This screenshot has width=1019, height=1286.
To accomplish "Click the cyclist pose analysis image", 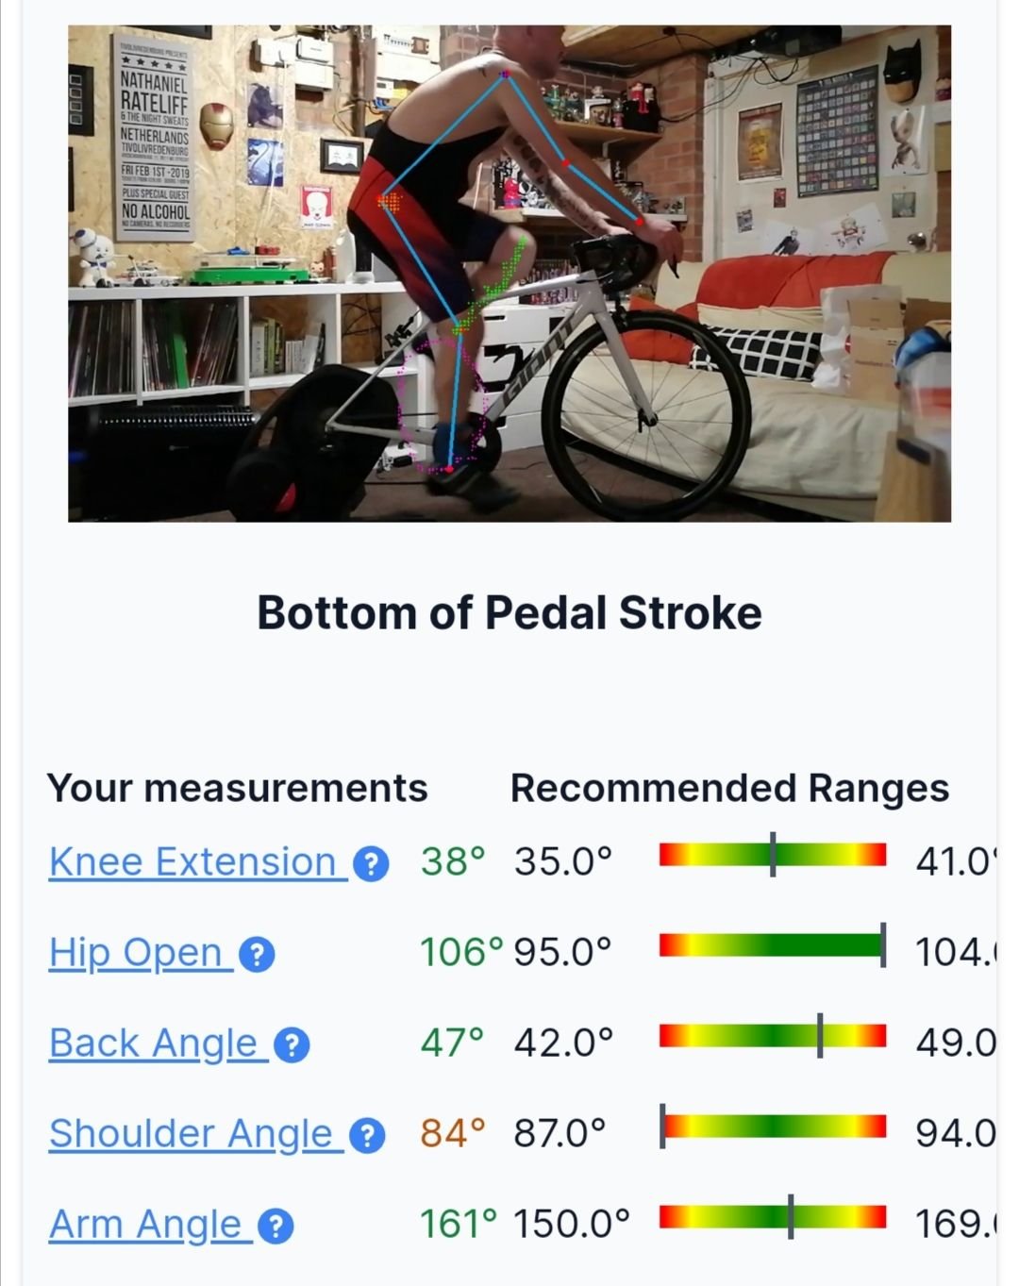I will (509, 274).
